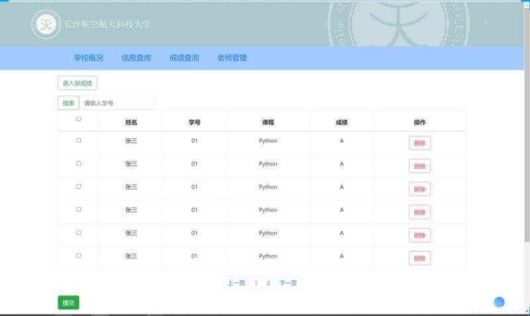Check the first row's checkbox
Screen dimensions: 530x316
[79, 140]
